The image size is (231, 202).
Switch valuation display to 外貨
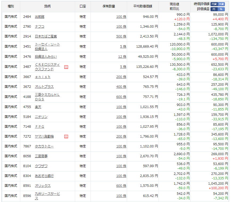pyautogui.click(x=221, y=4)
